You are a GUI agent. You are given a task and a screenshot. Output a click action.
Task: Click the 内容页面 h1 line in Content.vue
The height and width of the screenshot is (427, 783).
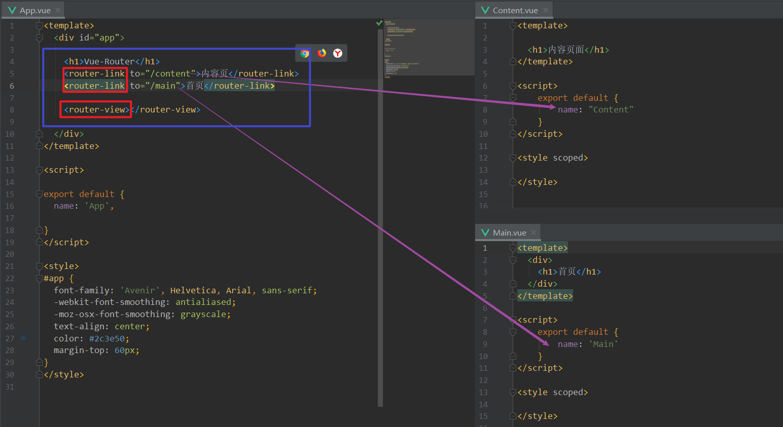(568, 50)
